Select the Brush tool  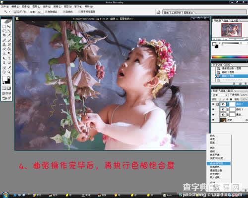[9, 40]
